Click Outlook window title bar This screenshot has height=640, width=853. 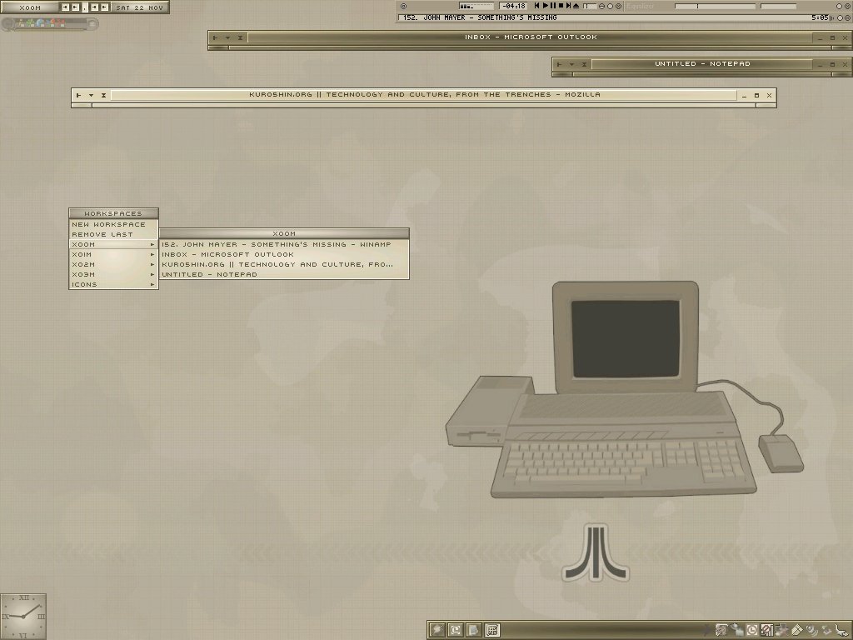(x=531, y=37)
